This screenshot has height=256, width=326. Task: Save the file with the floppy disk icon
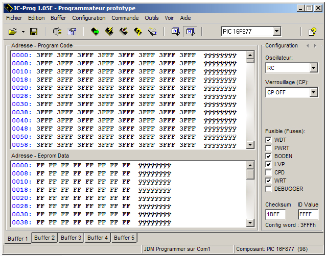point(34,32)
